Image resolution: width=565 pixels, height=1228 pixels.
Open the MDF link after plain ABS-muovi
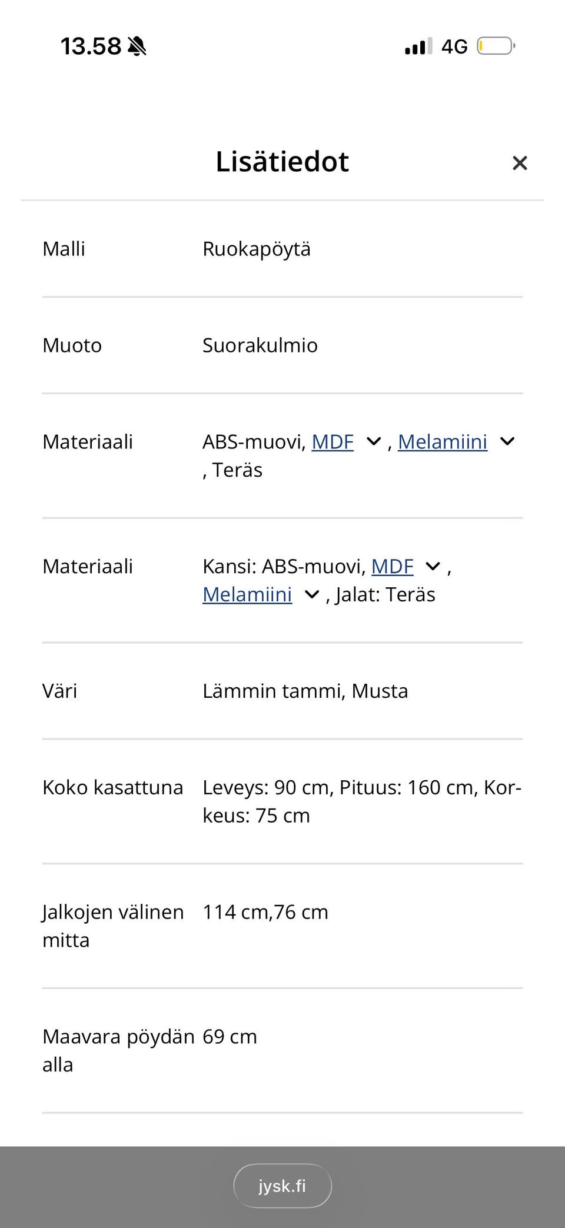333,442
